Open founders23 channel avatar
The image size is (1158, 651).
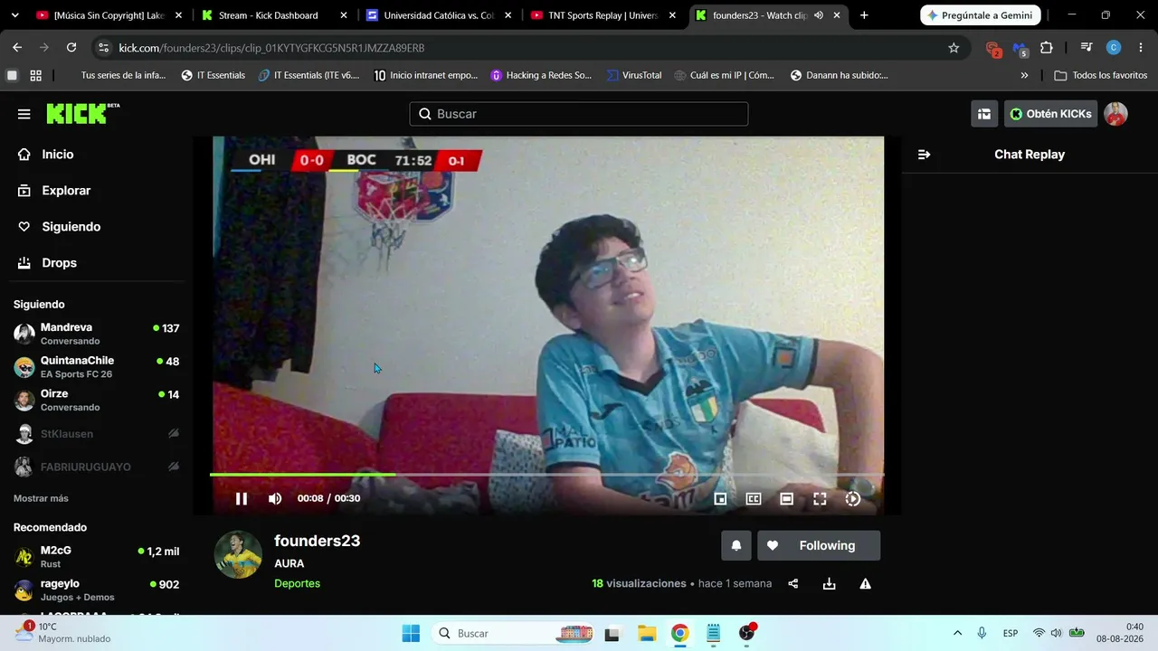[x=238, y=554]
